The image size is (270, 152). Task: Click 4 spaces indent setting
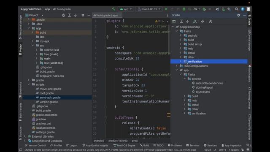point(234,150)
